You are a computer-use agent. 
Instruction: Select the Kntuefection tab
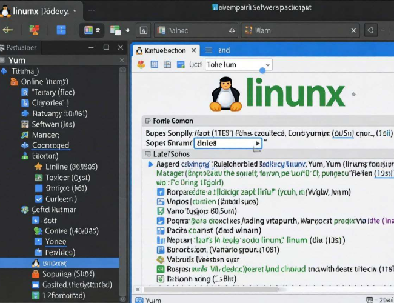point(166,50)
